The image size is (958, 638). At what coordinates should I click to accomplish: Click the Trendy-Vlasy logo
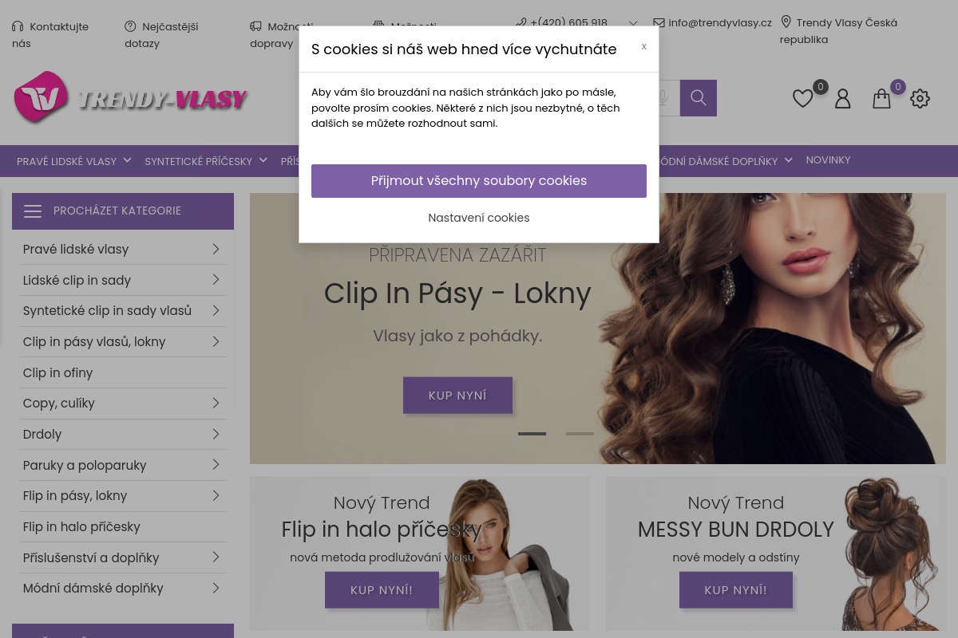(131, 97)
